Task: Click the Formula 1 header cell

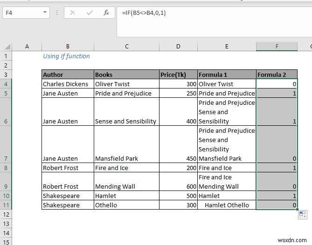Action: pos(227,75)
